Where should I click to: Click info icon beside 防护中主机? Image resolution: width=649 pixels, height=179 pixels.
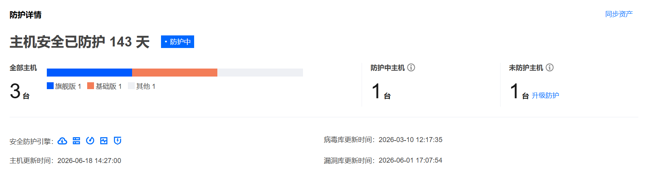(x=411, y=67)
